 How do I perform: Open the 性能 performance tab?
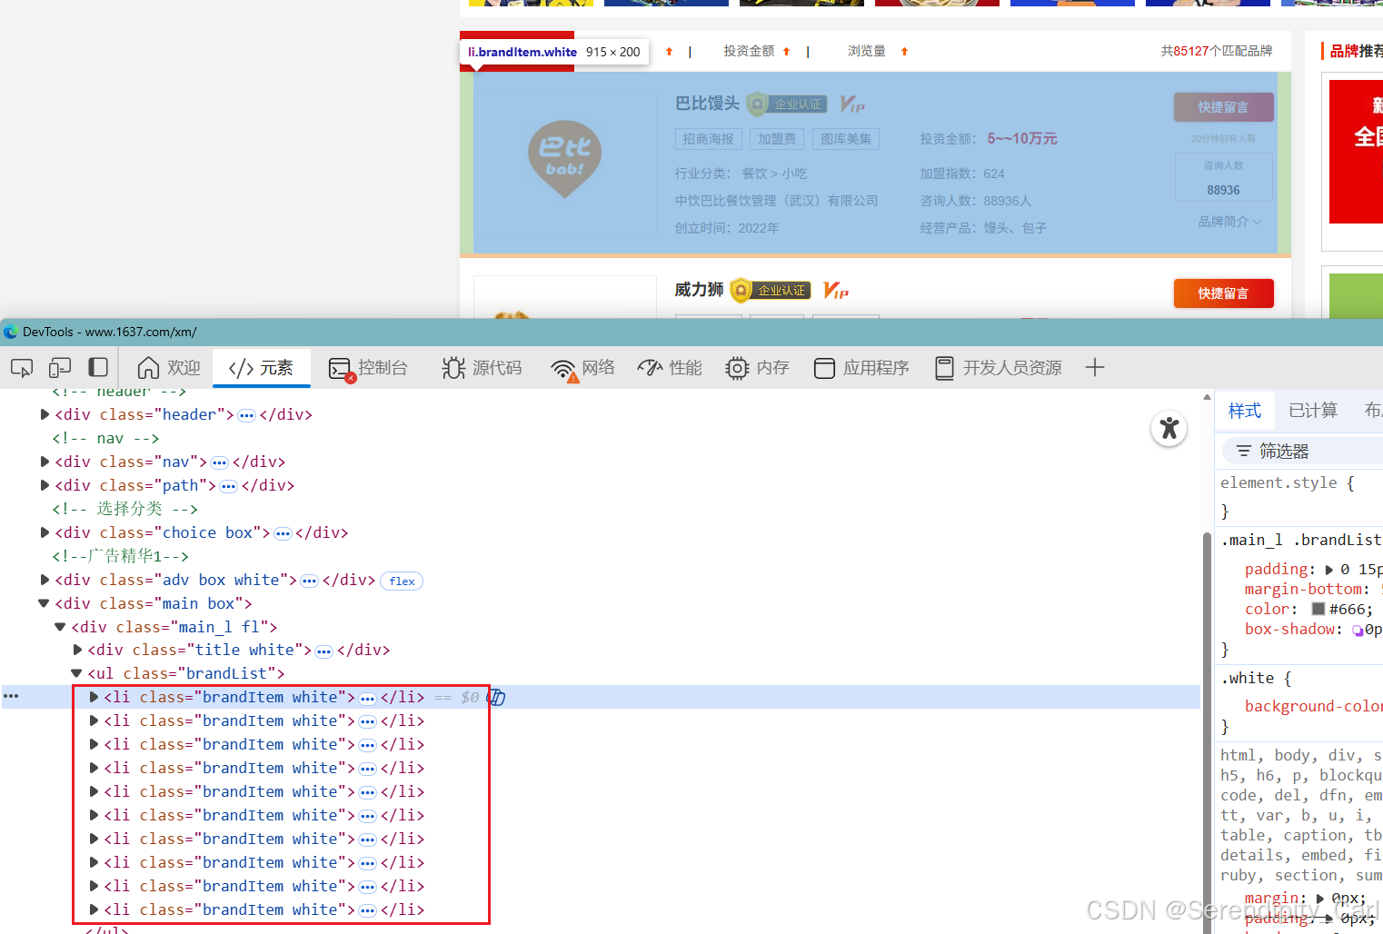point(670,368)
